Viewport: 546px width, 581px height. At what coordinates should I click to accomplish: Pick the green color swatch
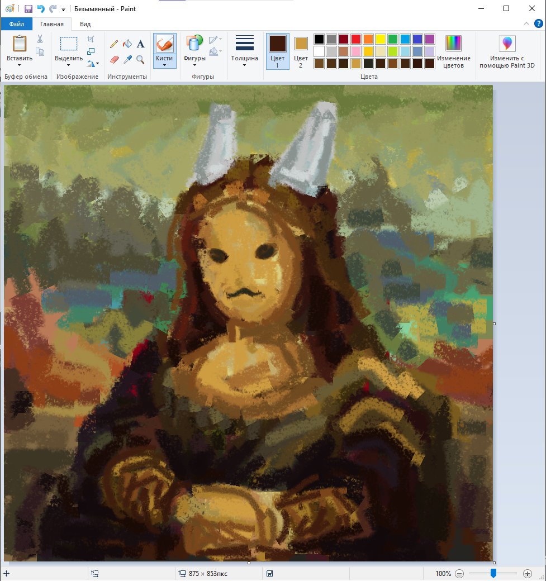tap(392, 39)
